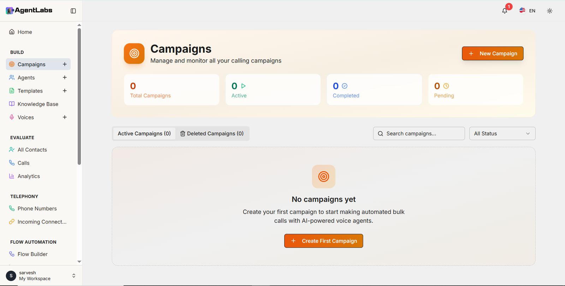
Task: Click the Home house icon
Action: [12, 32]
